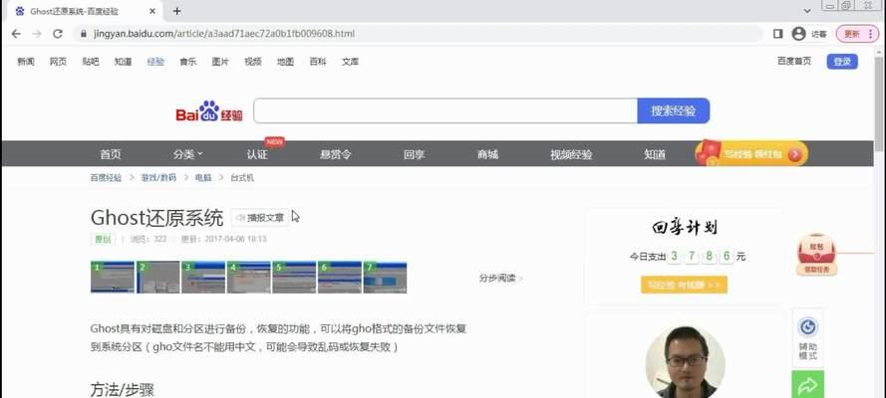Open 音乐 in top navigation

pyautogui.click(x=187, y=62)
